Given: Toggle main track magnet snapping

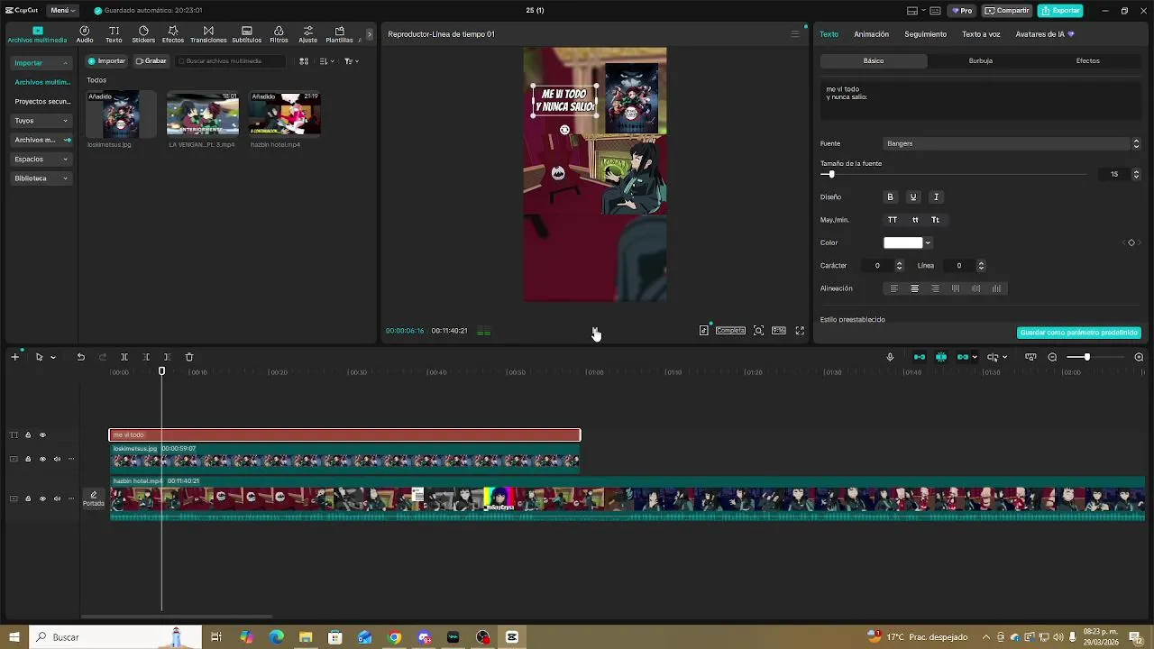Looking at the screenshot, I should click(920, 357).
